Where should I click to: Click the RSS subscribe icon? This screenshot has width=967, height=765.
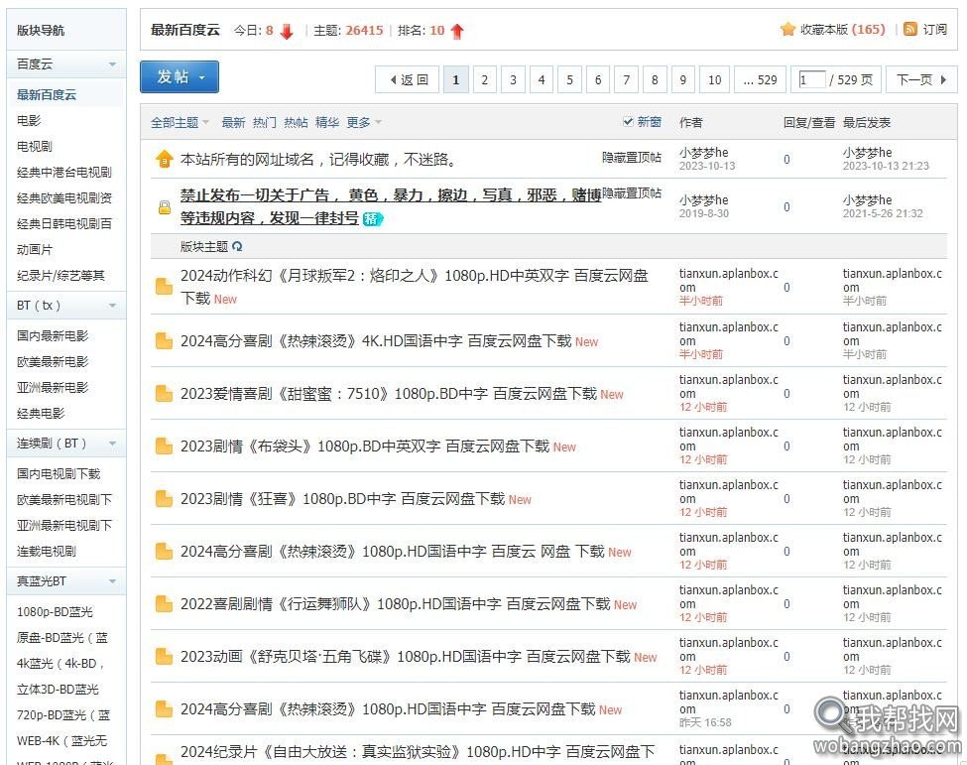pyautogui.click(x=909, y=29)
